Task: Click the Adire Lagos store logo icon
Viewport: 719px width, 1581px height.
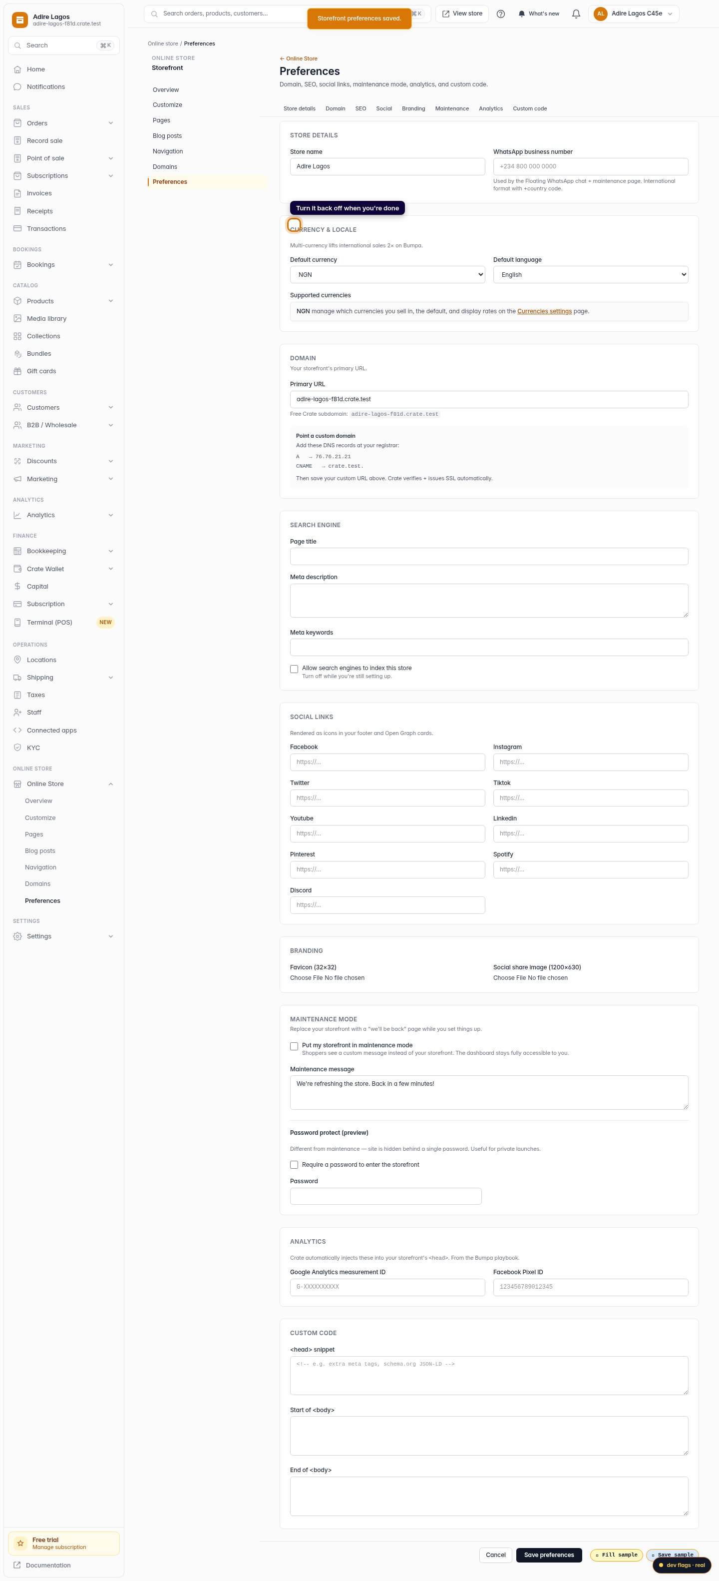Action: [x=19, y=19]
